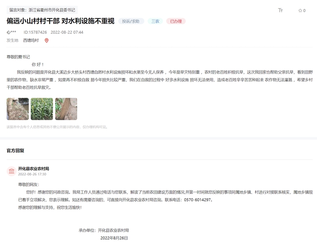The image size is (317, 245).
Task: Open the second photo of green crops
Action: click(x=42, y=109)
